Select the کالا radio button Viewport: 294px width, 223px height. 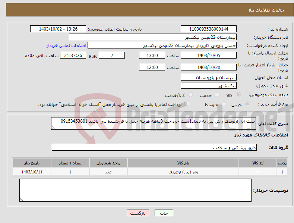coord(238,95)
